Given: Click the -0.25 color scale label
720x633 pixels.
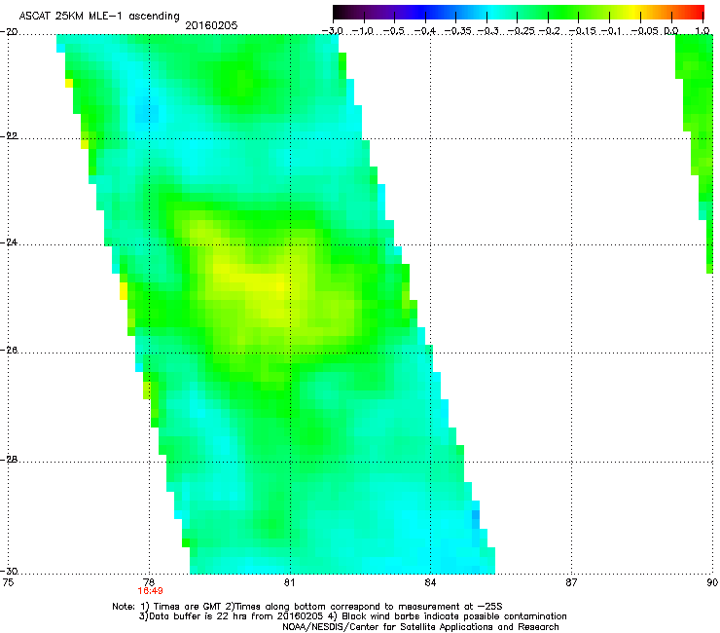Looking at the screenshot, I should [x=522, y=31].
